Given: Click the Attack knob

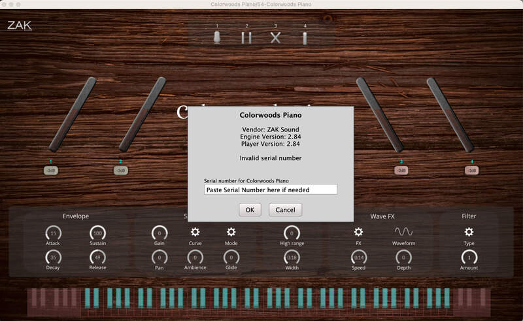Looking at the screenshot, I should coord(53,233).
